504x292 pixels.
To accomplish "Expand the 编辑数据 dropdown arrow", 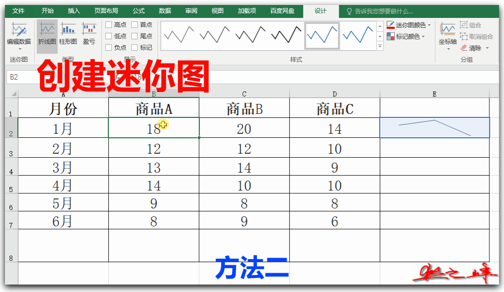I will 20,49.
